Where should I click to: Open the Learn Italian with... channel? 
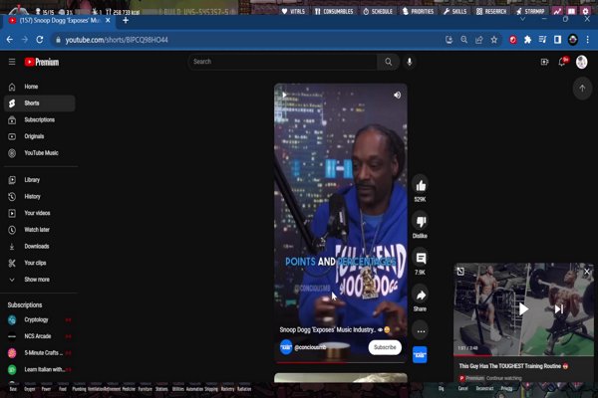click(39, 369)
